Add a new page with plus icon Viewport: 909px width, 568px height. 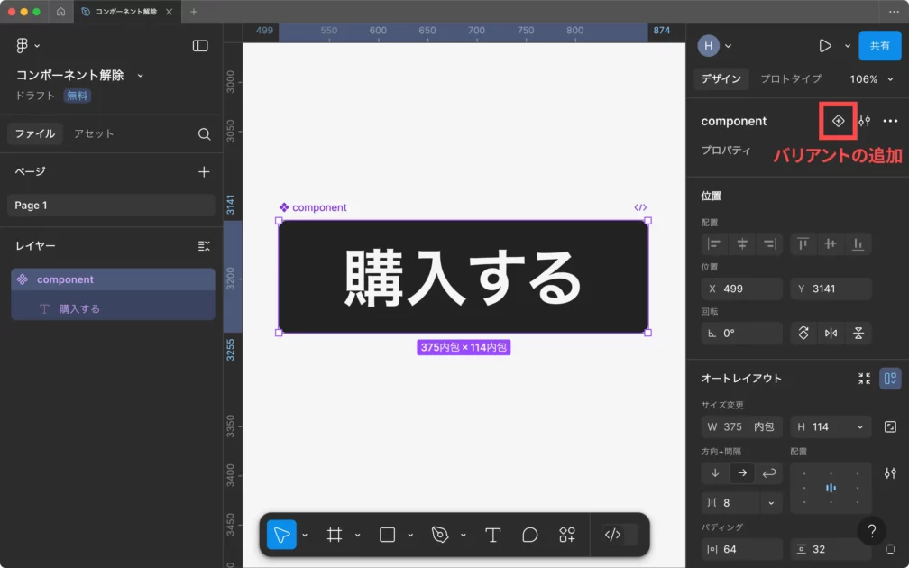point(204,171)
